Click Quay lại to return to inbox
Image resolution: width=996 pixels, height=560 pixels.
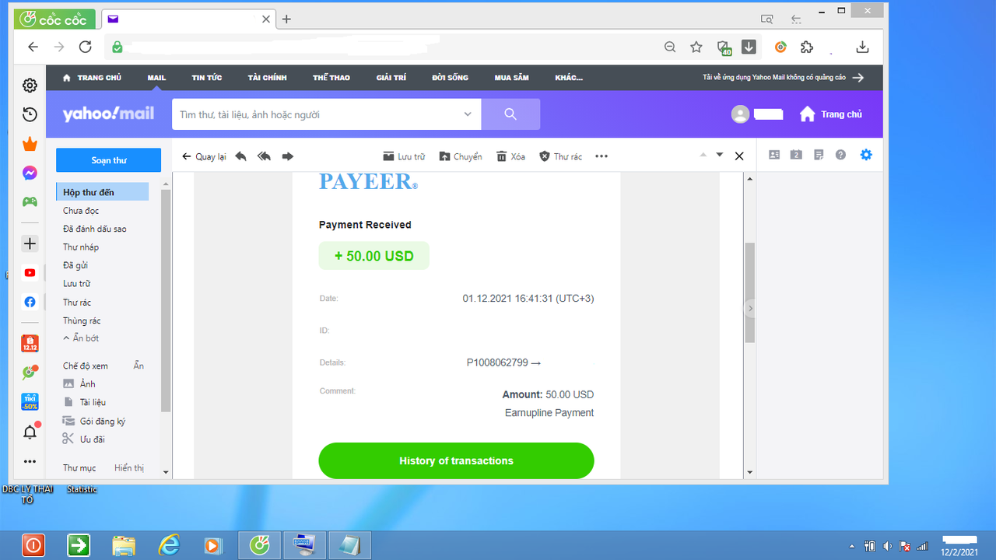[204, 156]
